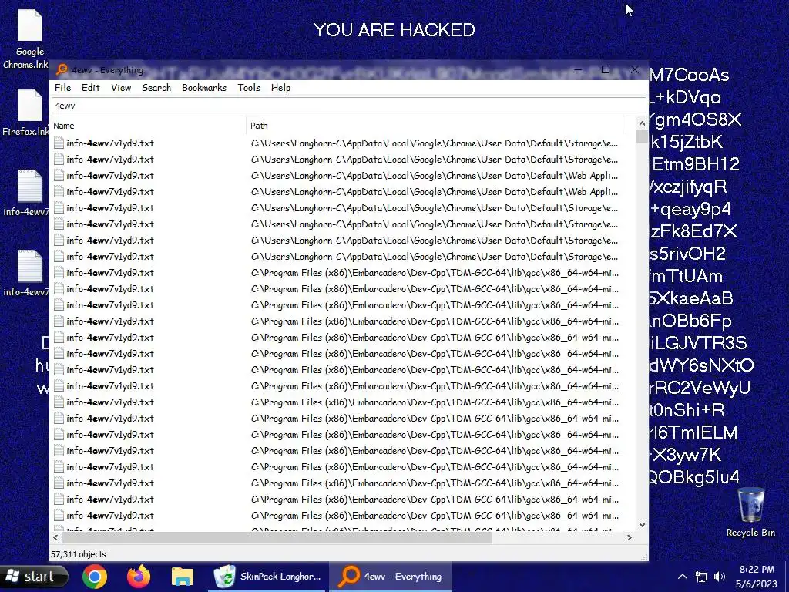Image resolution: width=789 pixels, height=592 pixels.
Task: Click the horizontal scrollbar left arrow
Action: (x=55, y=537)
